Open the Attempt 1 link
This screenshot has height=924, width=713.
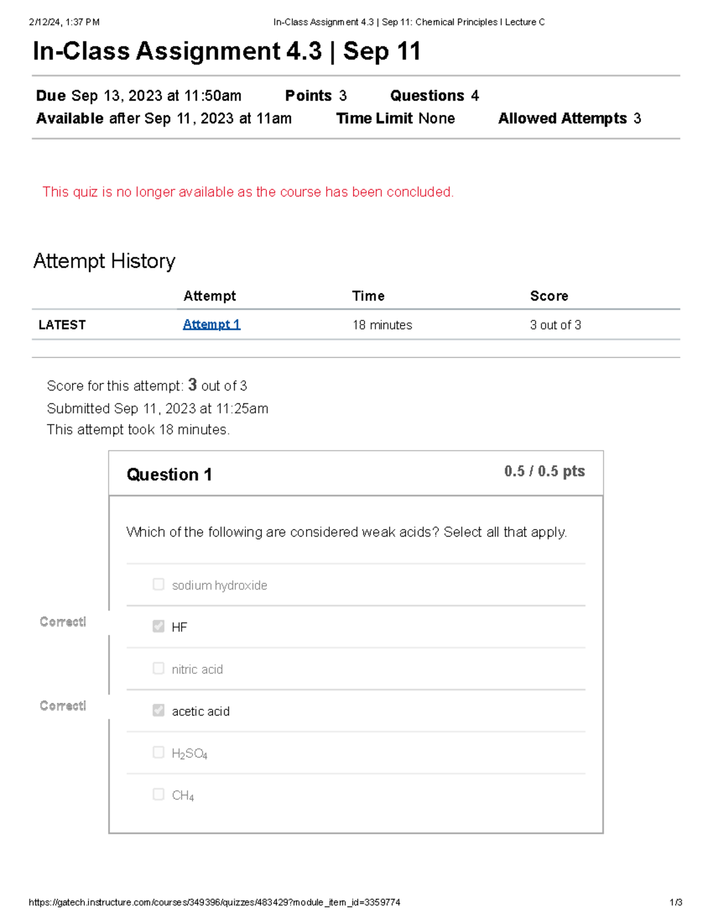coord(212,324)
